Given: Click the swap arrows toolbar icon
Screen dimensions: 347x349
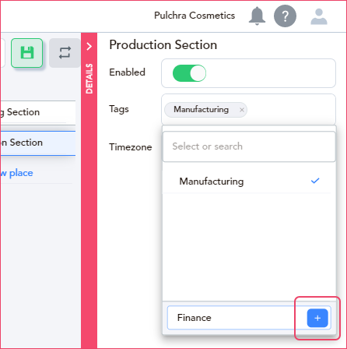Looking at the screenshot, I should point(65,53).
